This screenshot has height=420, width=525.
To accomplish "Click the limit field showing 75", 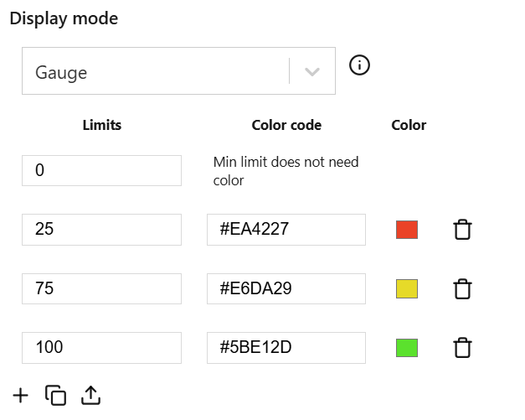I will tap(101, 288).
